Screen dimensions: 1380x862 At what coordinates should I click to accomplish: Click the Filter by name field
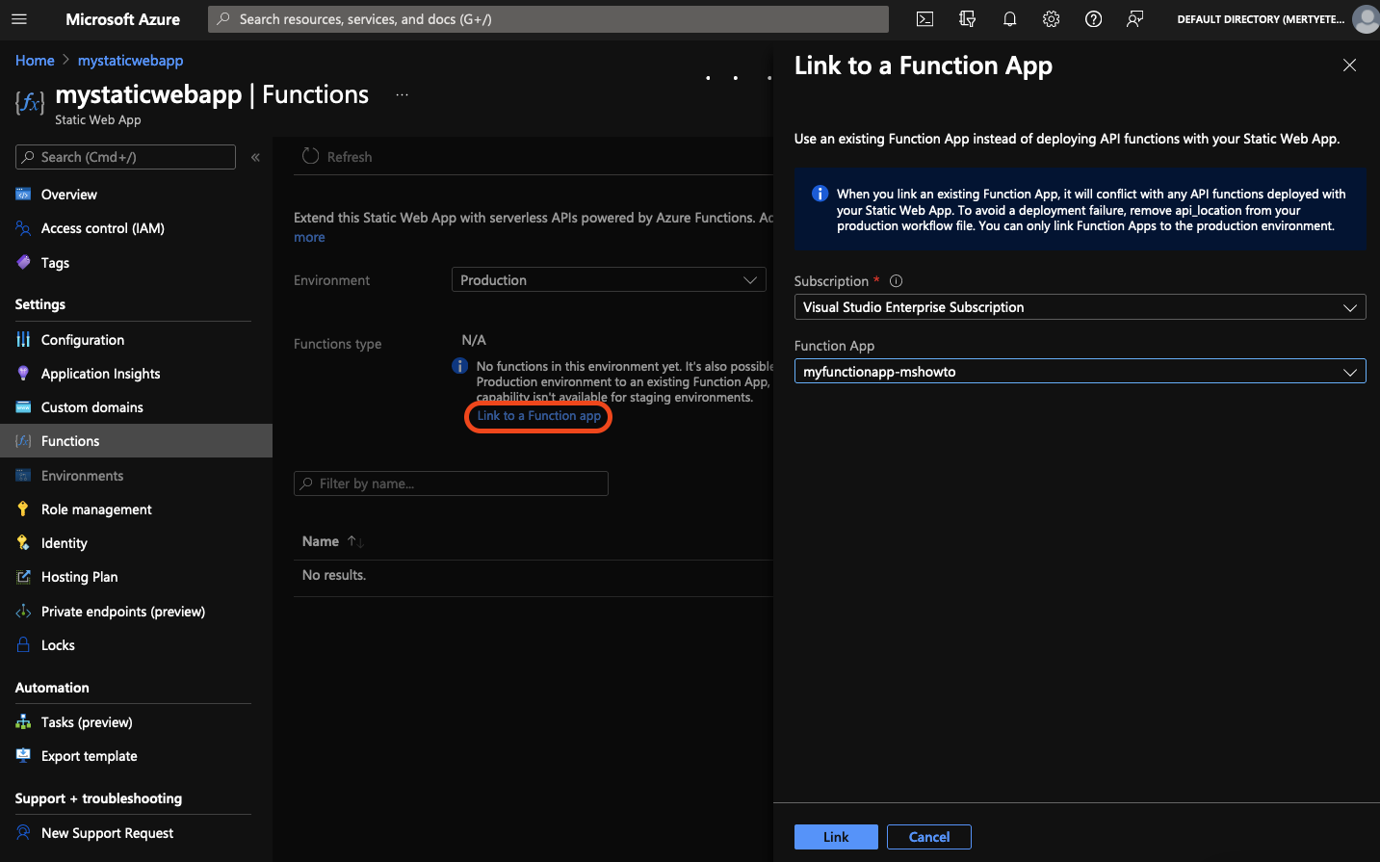[x=451, y=483]
